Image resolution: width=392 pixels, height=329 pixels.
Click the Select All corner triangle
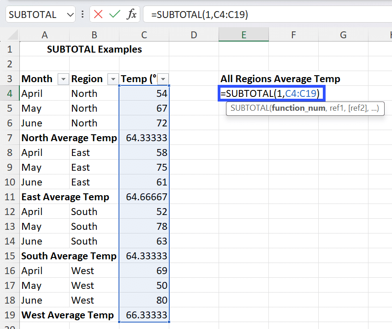click(12, 35)
